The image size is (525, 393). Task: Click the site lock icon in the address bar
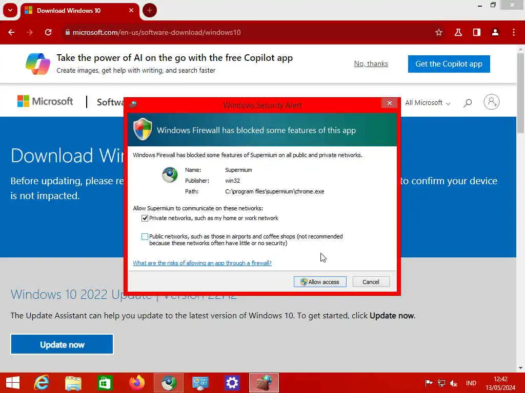point(68,32)
